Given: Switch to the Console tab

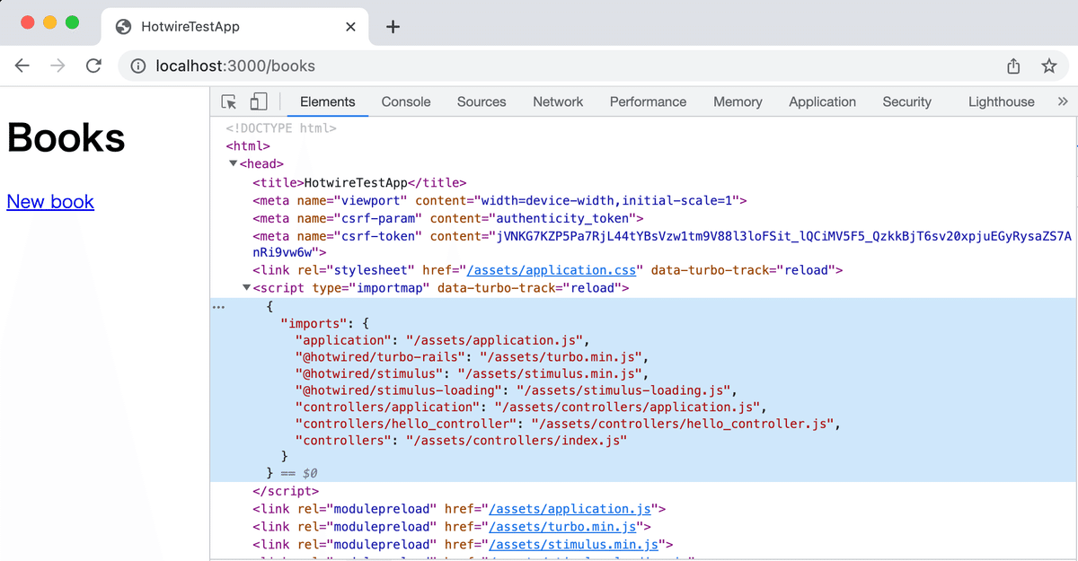Looking at the screenshot, I should [406, 101].
